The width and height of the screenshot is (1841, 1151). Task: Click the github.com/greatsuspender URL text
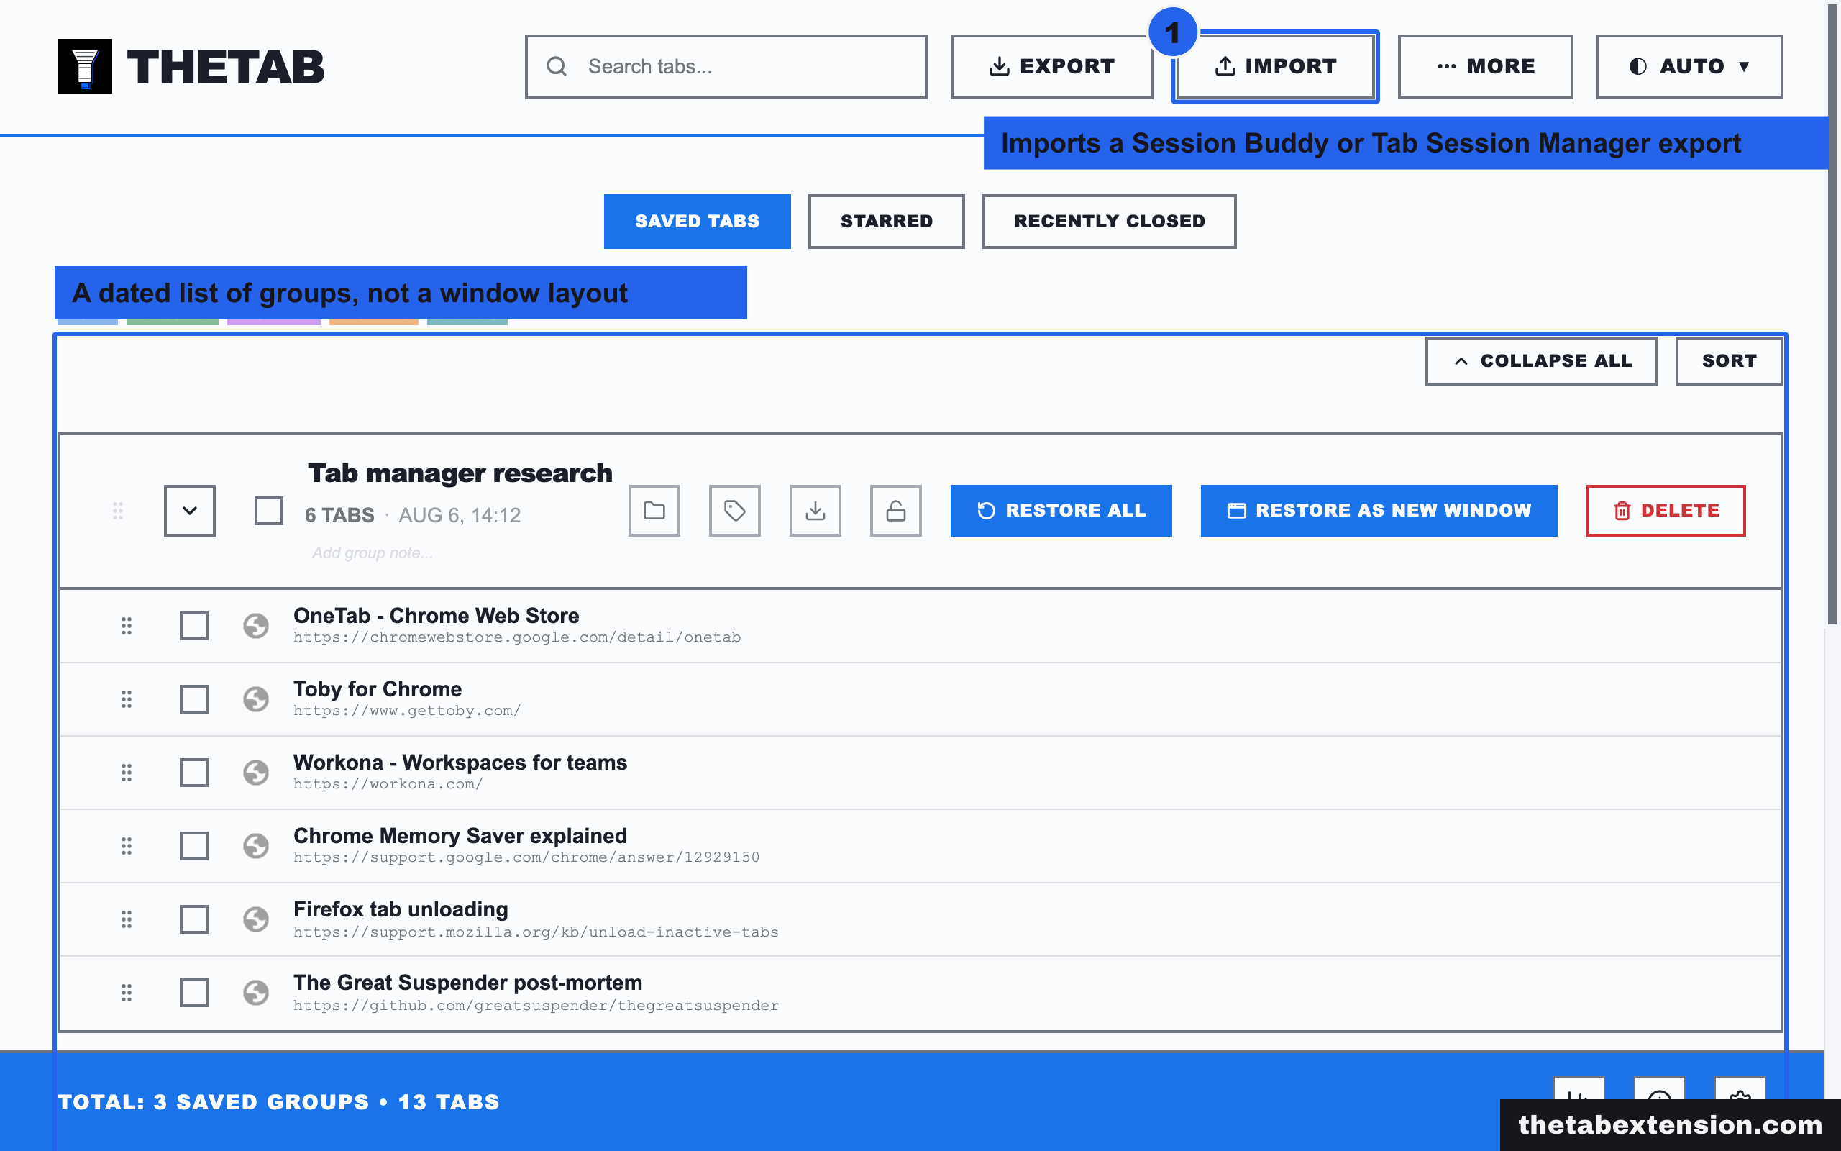[x=536, y=1006]
